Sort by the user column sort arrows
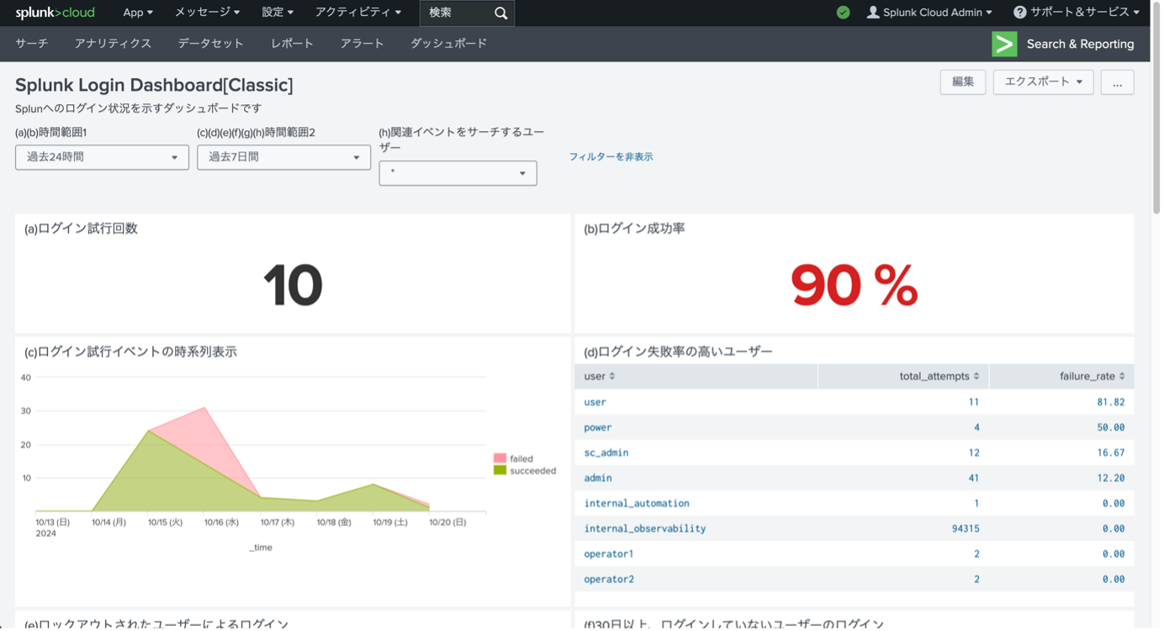Viewport: 1164px width, 631px height. point(612,376)
